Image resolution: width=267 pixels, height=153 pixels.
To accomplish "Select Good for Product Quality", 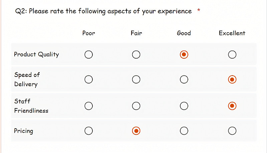I will click(x=184, y=55).
